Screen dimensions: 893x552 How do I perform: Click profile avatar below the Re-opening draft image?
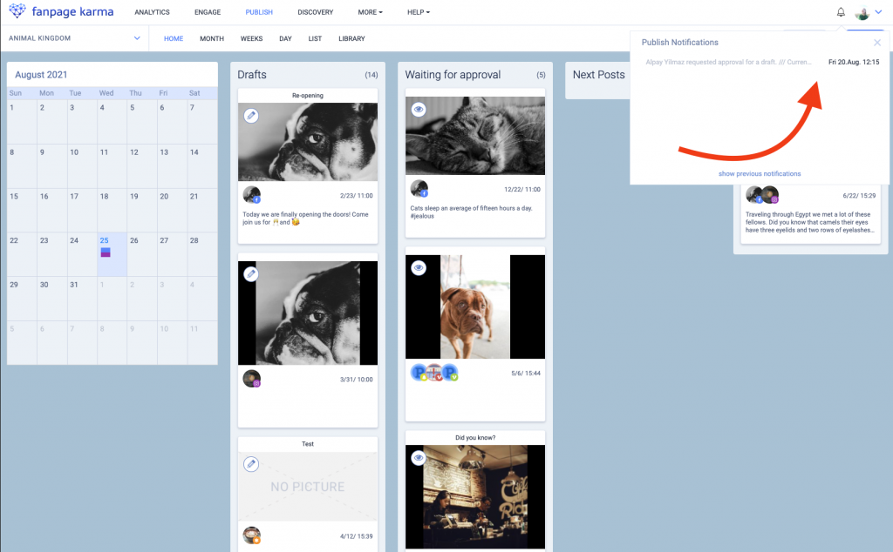[x=251, y=195]
